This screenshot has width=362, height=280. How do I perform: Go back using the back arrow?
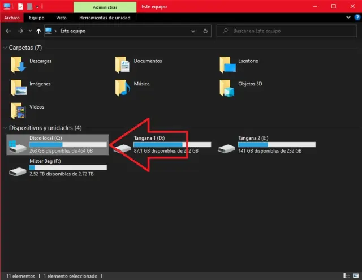[x=8, y=31]
